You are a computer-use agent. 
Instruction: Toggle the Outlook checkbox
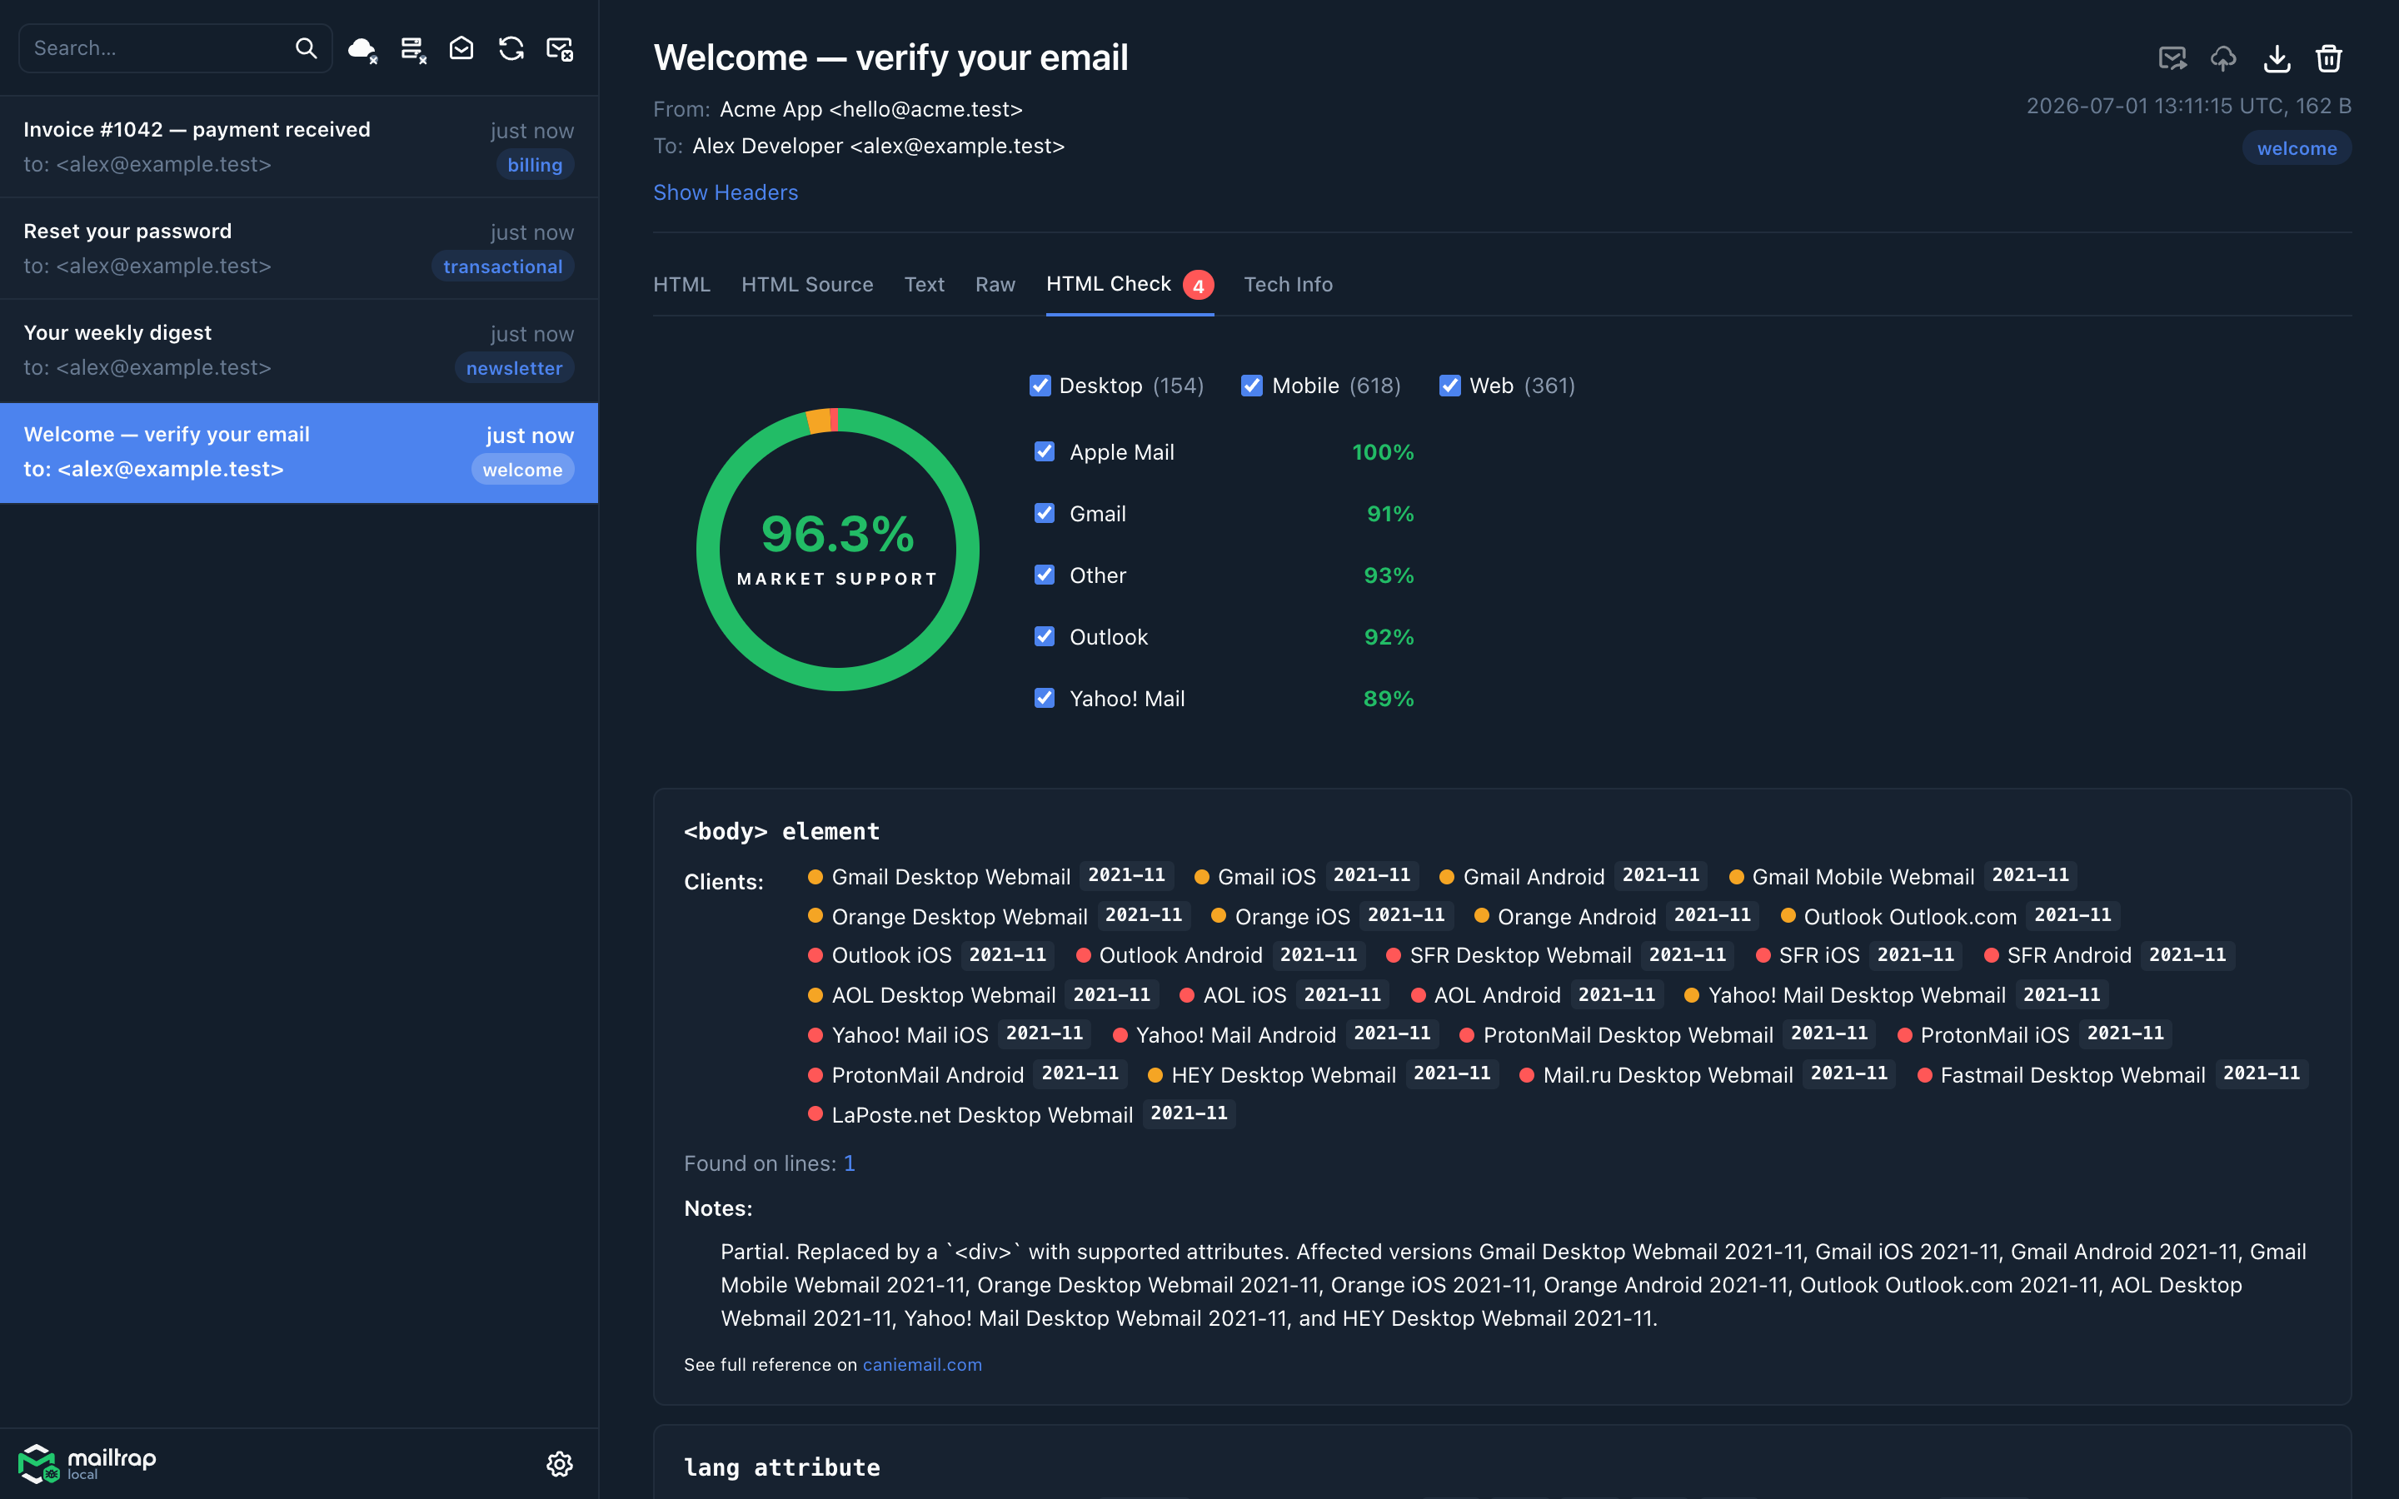(x=1044, y=635)
